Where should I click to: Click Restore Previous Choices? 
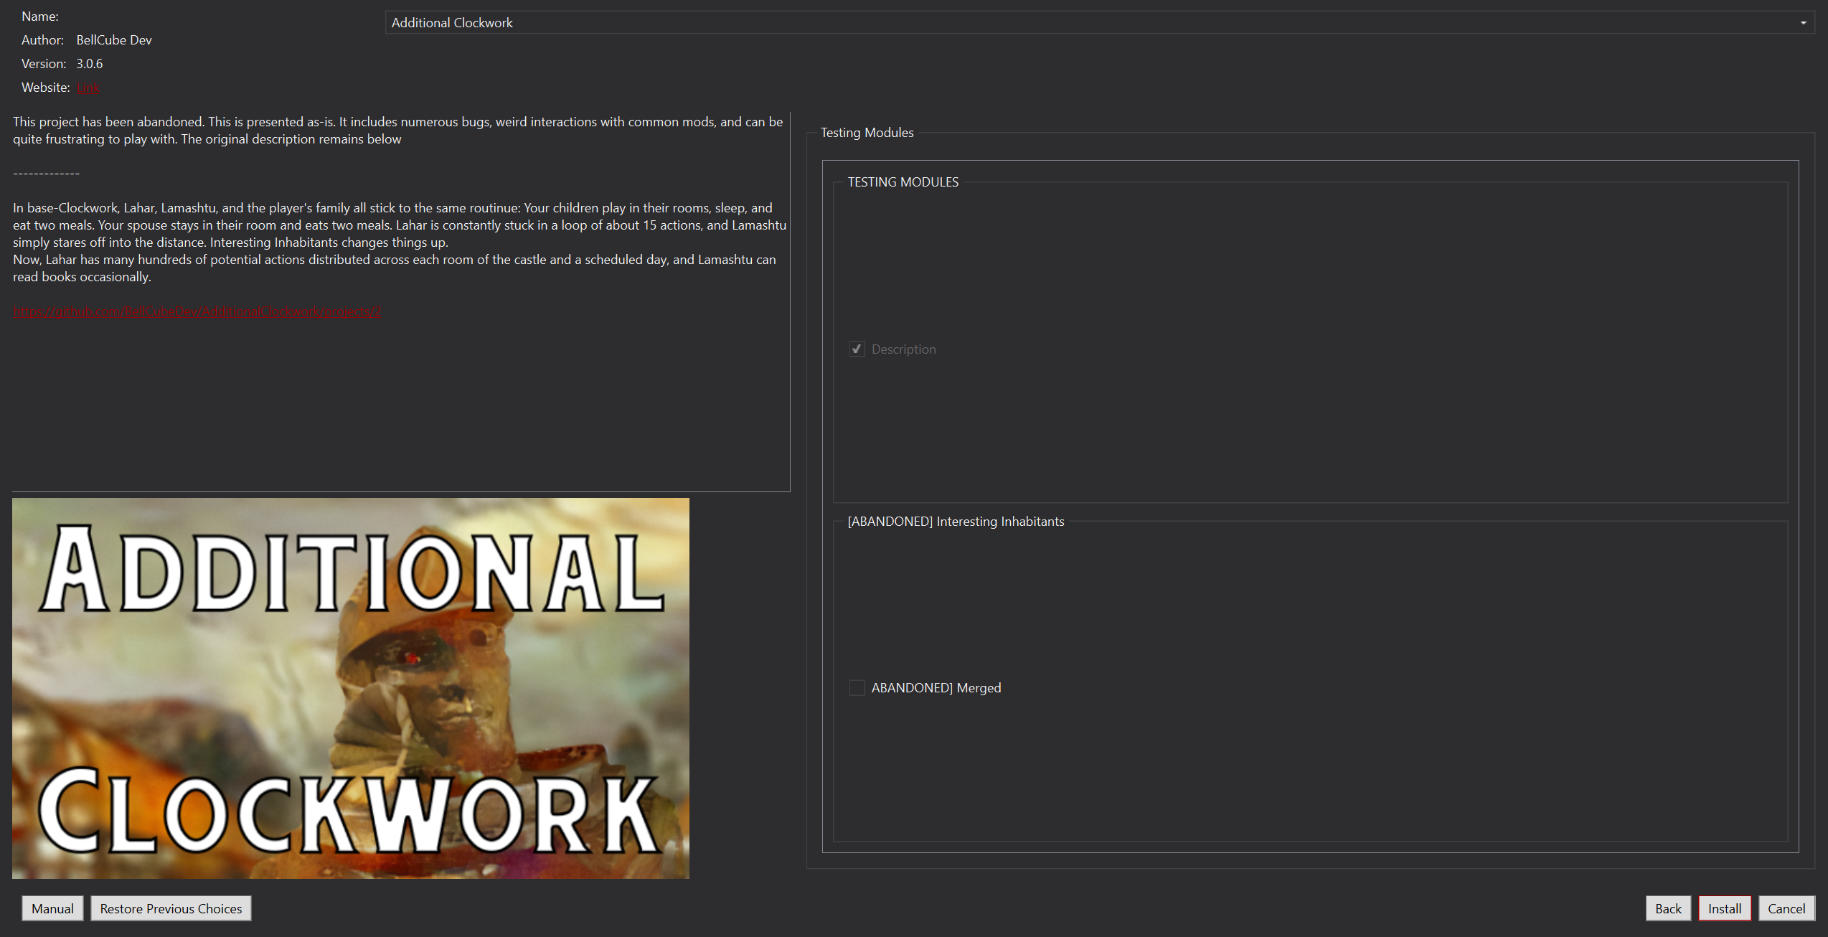tap(171, 908)
